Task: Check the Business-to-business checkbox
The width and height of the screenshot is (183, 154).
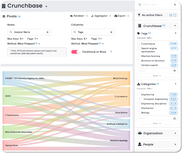Action: pyautogui.click(x=139, y=61)
